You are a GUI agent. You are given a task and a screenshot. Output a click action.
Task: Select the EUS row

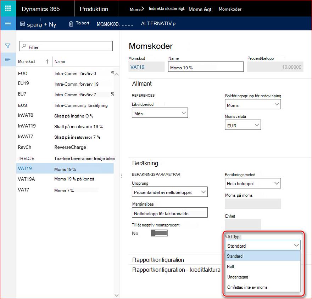pos(65,105)
